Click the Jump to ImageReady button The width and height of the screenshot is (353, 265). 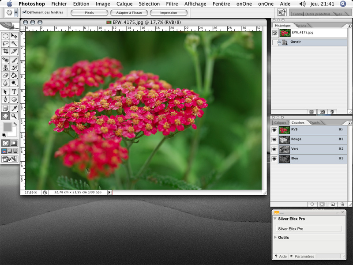9,159
